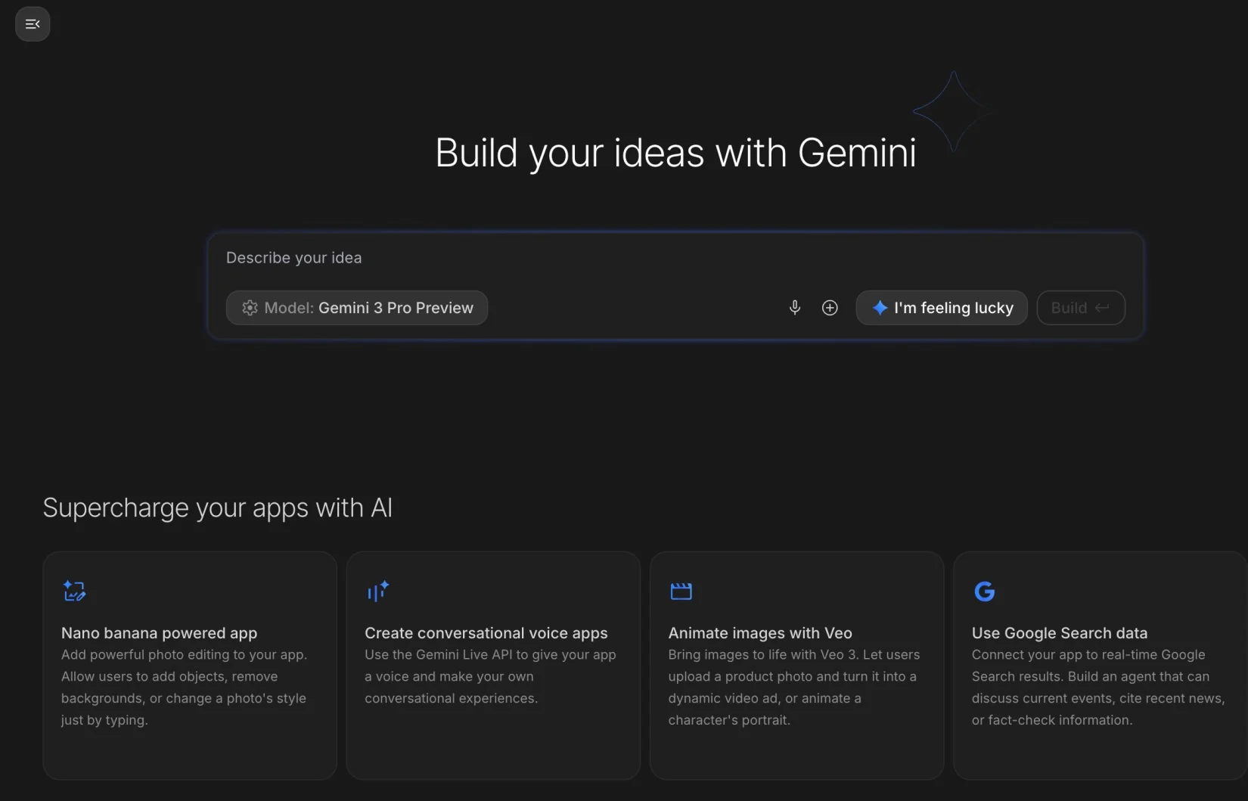Collapse the left sidebar panel
The image size is (1248, 801).
click(x=32, y=23)
